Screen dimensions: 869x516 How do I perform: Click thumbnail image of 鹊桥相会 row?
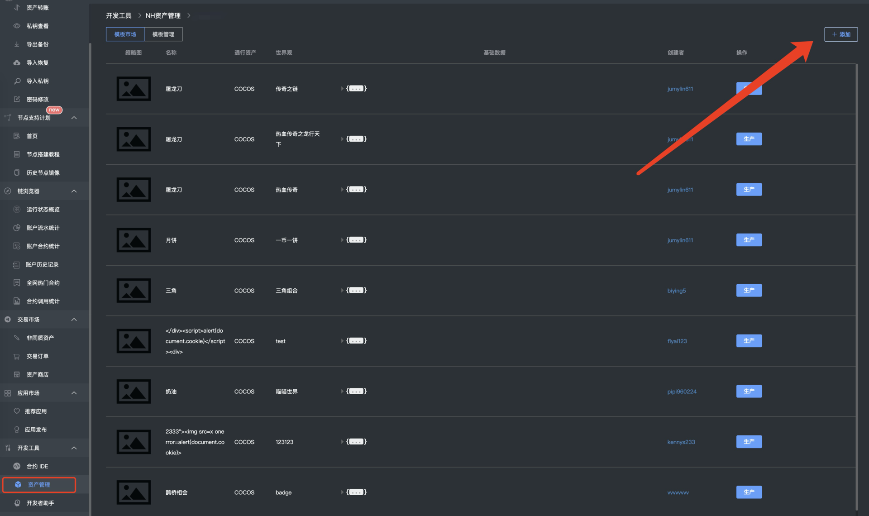tap(134, 492)
